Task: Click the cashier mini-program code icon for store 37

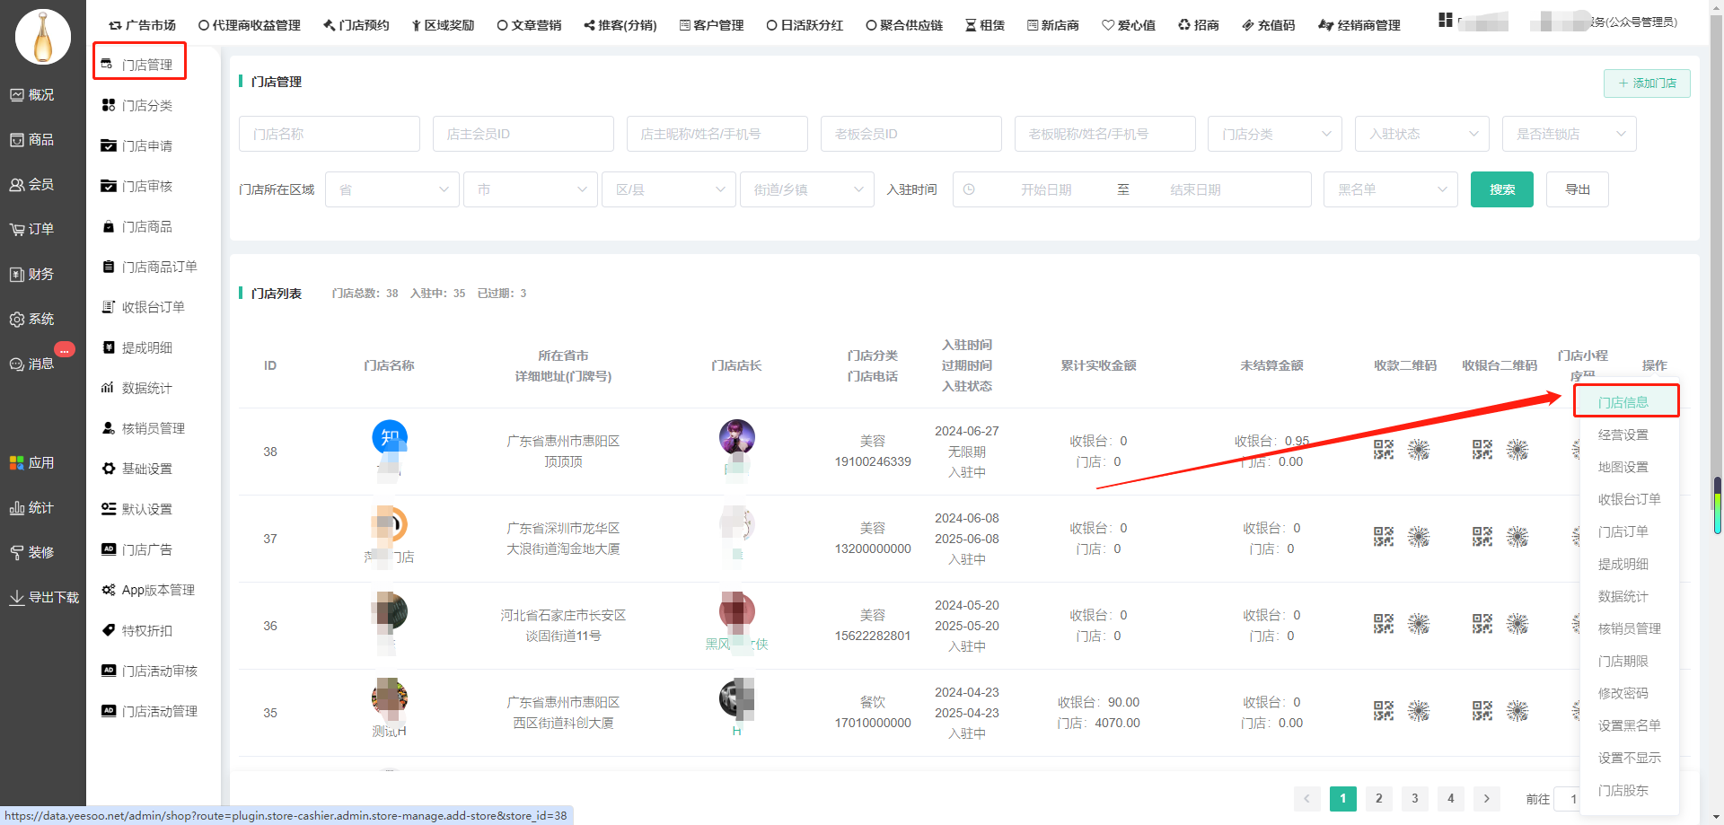Action: pyautogui.click(x=1517, y=537)
